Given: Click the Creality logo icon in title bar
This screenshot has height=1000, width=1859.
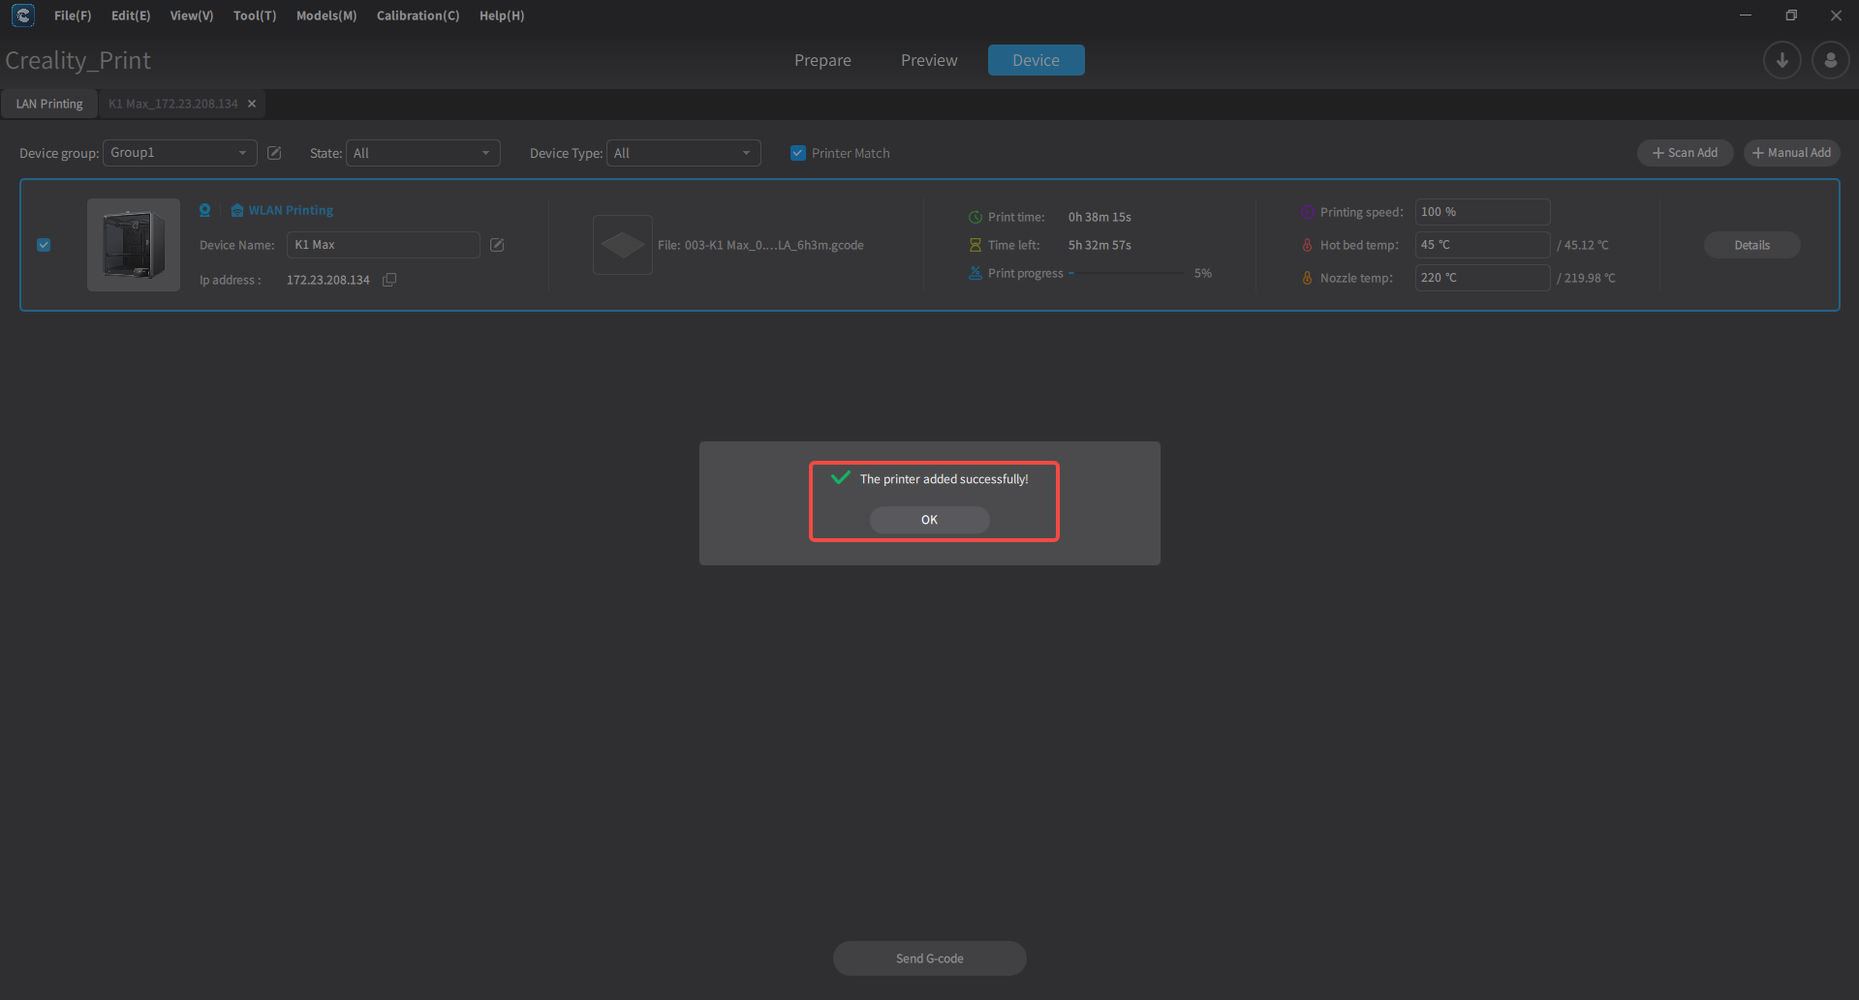Looking at the screenshot, I should 22,15.
